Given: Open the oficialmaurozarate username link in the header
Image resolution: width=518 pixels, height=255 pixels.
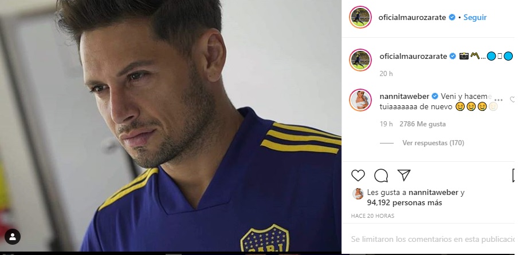Looking at the screenshot, I should [x=413, y=17].
